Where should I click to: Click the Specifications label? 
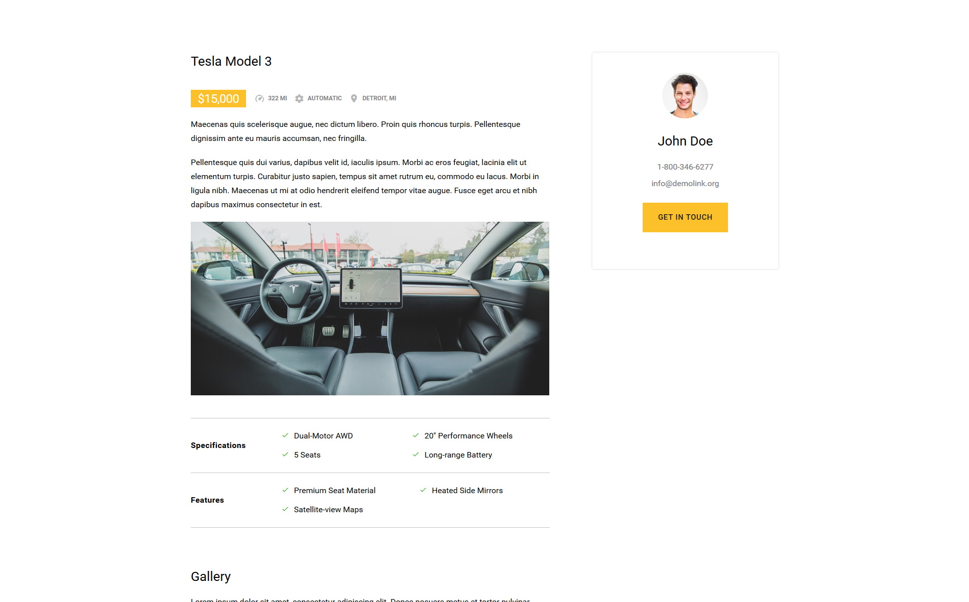coord(218,445)
